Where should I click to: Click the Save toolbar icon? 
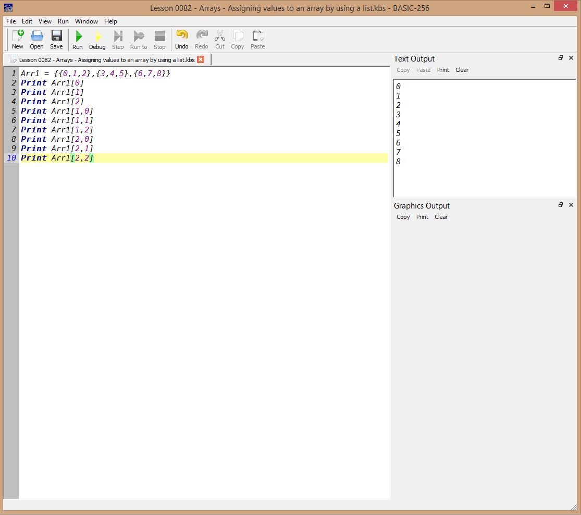click(x=56, y=40)
